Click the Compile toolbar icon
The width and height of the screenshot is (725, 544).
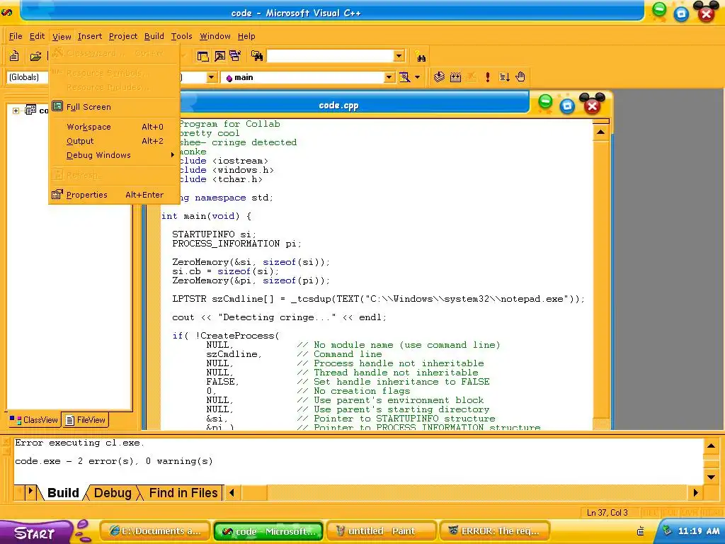[439, 77]
